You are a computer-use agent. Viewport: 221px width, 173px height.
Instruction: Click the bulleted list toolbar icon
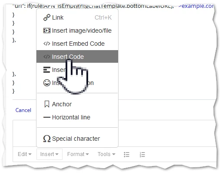126,154
